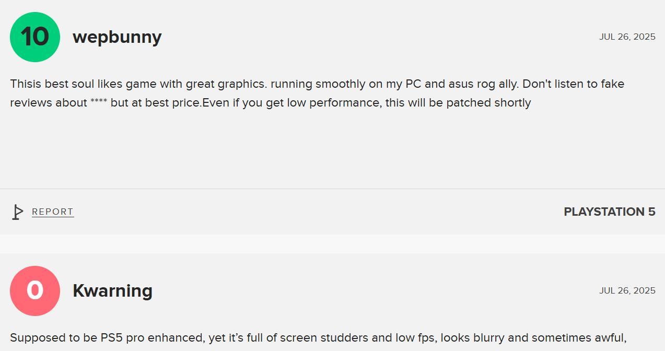Click the 'great graphics' words in the review
Viewport: 665px width, 351px height.
[x=226, y=84]
